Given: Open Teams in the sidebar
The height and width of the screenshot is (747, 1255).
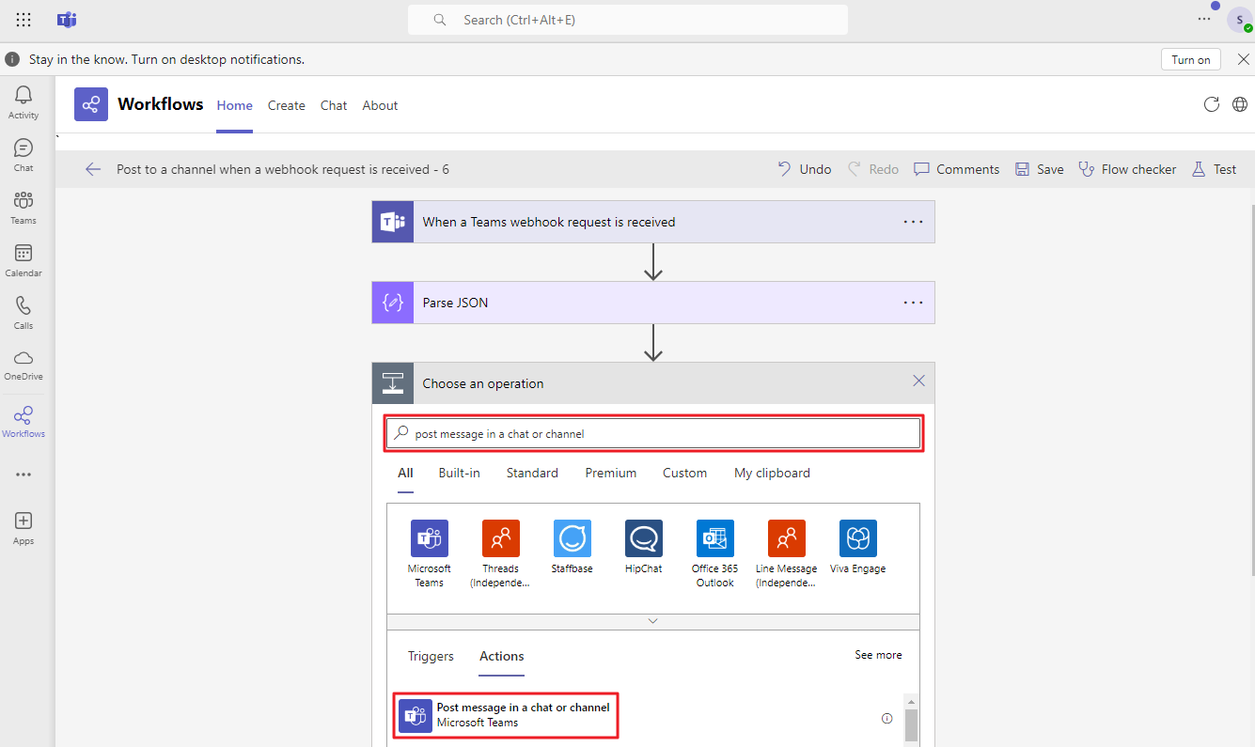Looking at the screenshot, I should pos(24,207).
